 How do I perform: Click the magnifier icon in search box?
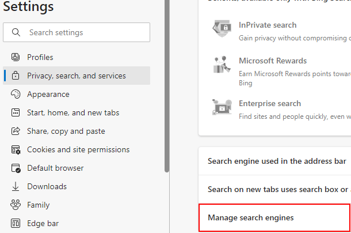click(x=16, y=32)
